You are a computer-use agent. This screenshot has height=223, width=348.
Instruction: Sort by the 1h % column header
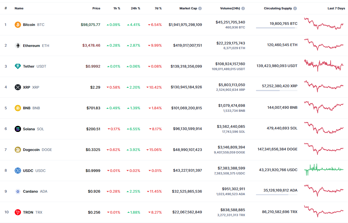point(117,8)
